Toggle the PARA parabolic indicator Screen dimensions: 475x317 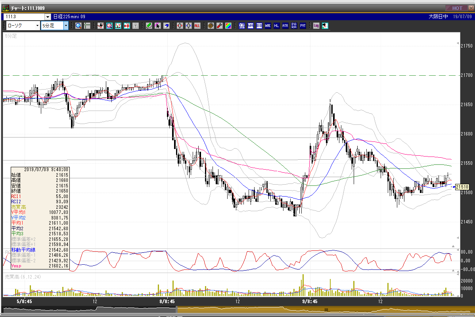(x=294, y=26)
